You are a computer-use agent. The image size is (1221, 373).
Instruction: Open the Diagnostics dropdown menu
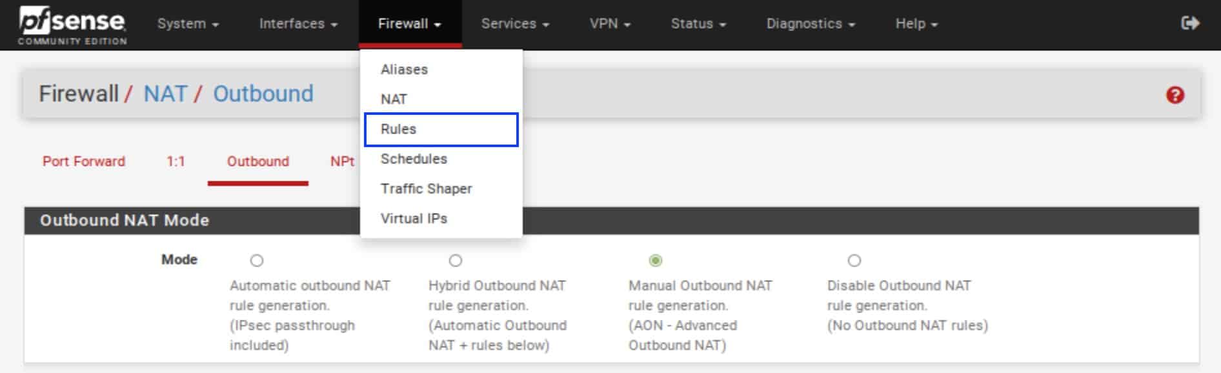click(x=811, y=24)
